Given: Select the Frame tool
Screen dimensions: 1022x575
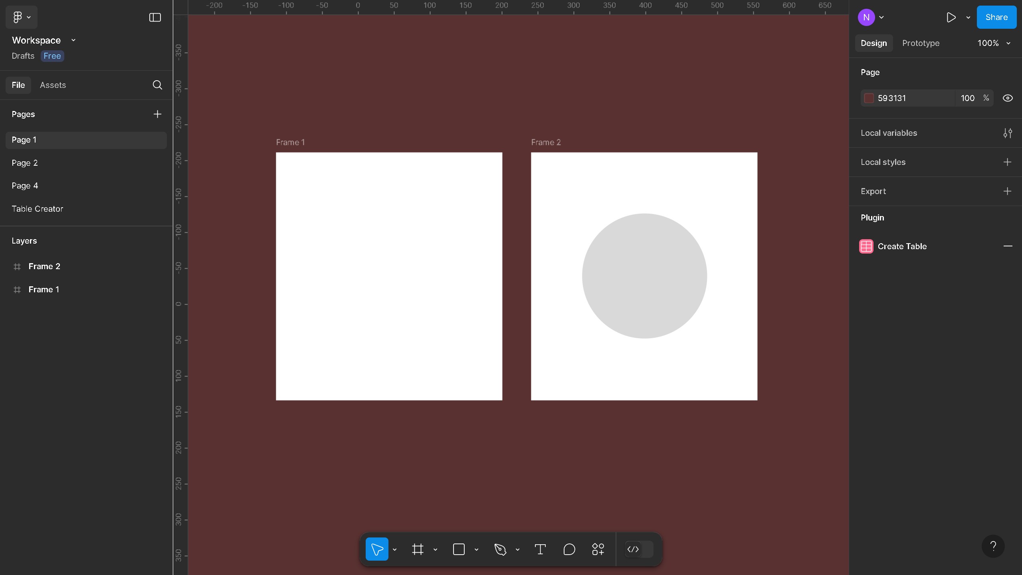Looking at the screenshot, I should point(418,549).
